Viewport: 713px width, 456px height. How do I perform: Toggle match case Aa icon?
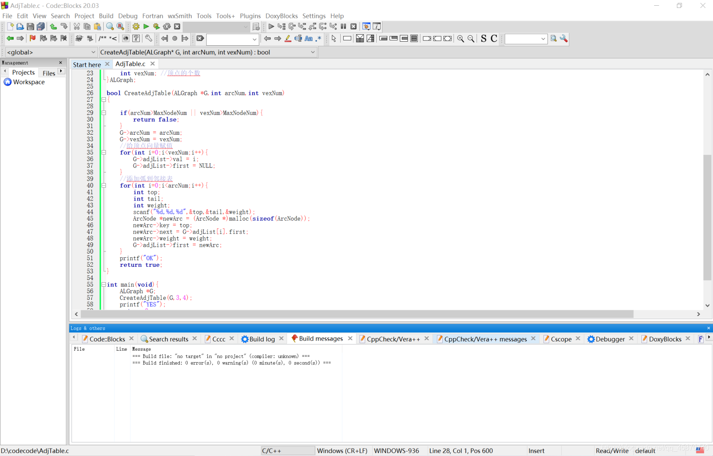pos(309,39)
